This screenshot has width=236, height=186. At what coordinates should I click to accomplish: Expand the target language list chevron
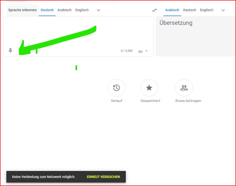[223, 10]
